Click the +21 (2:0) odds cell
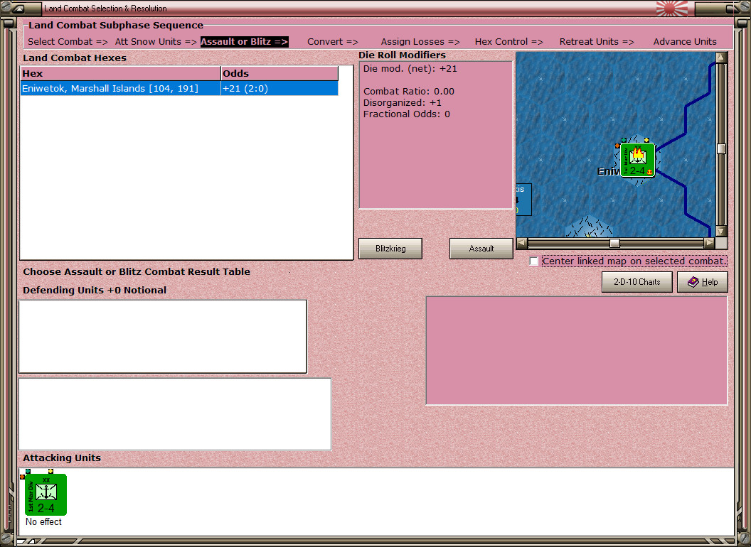The width and height of the screenshot is (751, 547). pyautogui.click(x=279, y=89)
